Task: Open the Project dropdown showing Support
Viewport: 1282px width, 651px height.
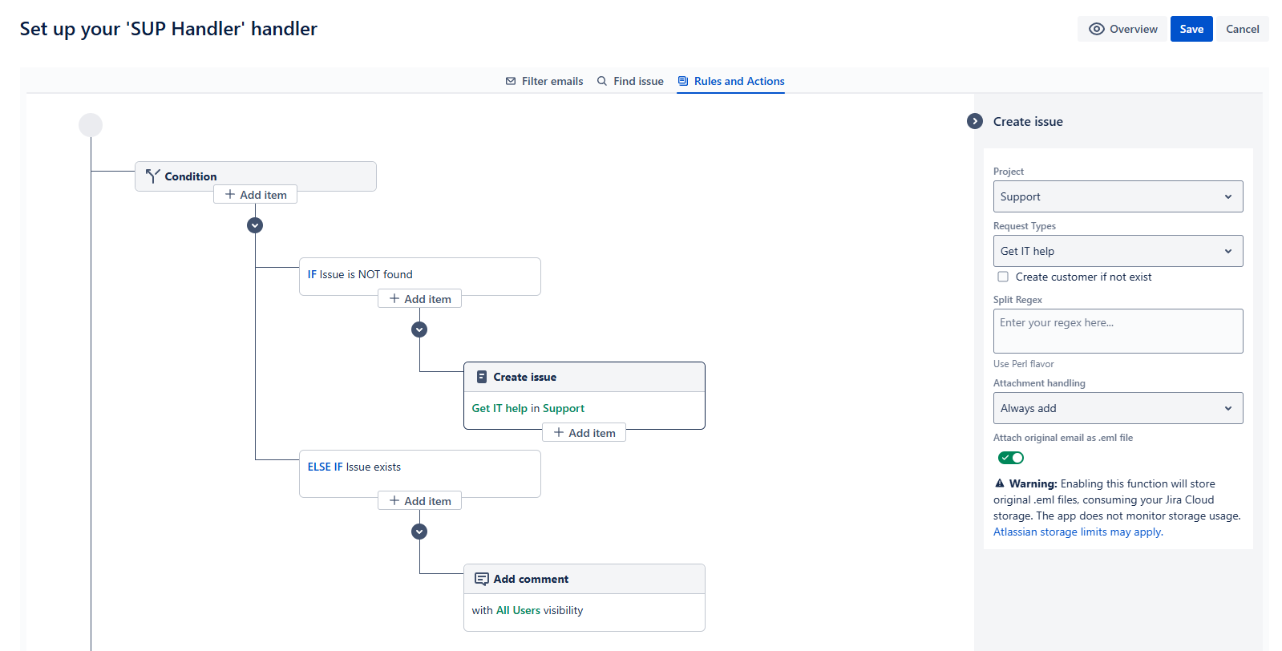Action: 1118,196
